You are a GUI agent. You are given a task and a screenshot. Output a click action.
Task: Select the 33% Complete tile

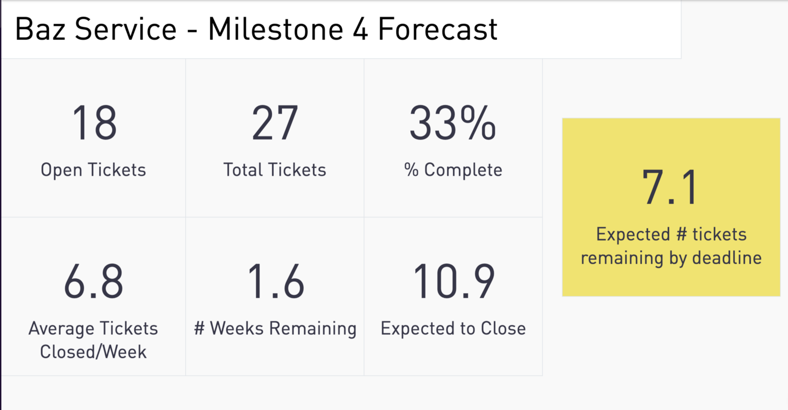[453, 138]
